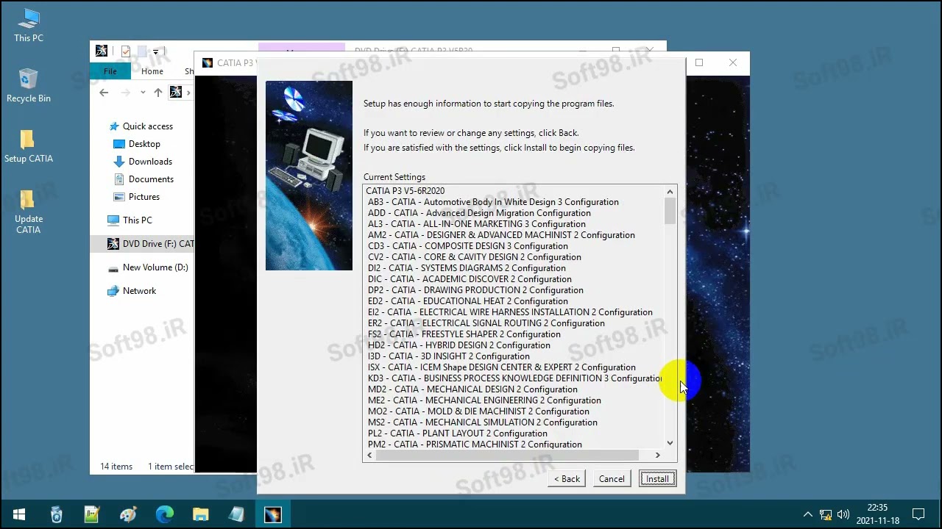Select the DP2 DRAWING PRODUCTION line
The image size is (942, 529).
click(x=475, y=290)
